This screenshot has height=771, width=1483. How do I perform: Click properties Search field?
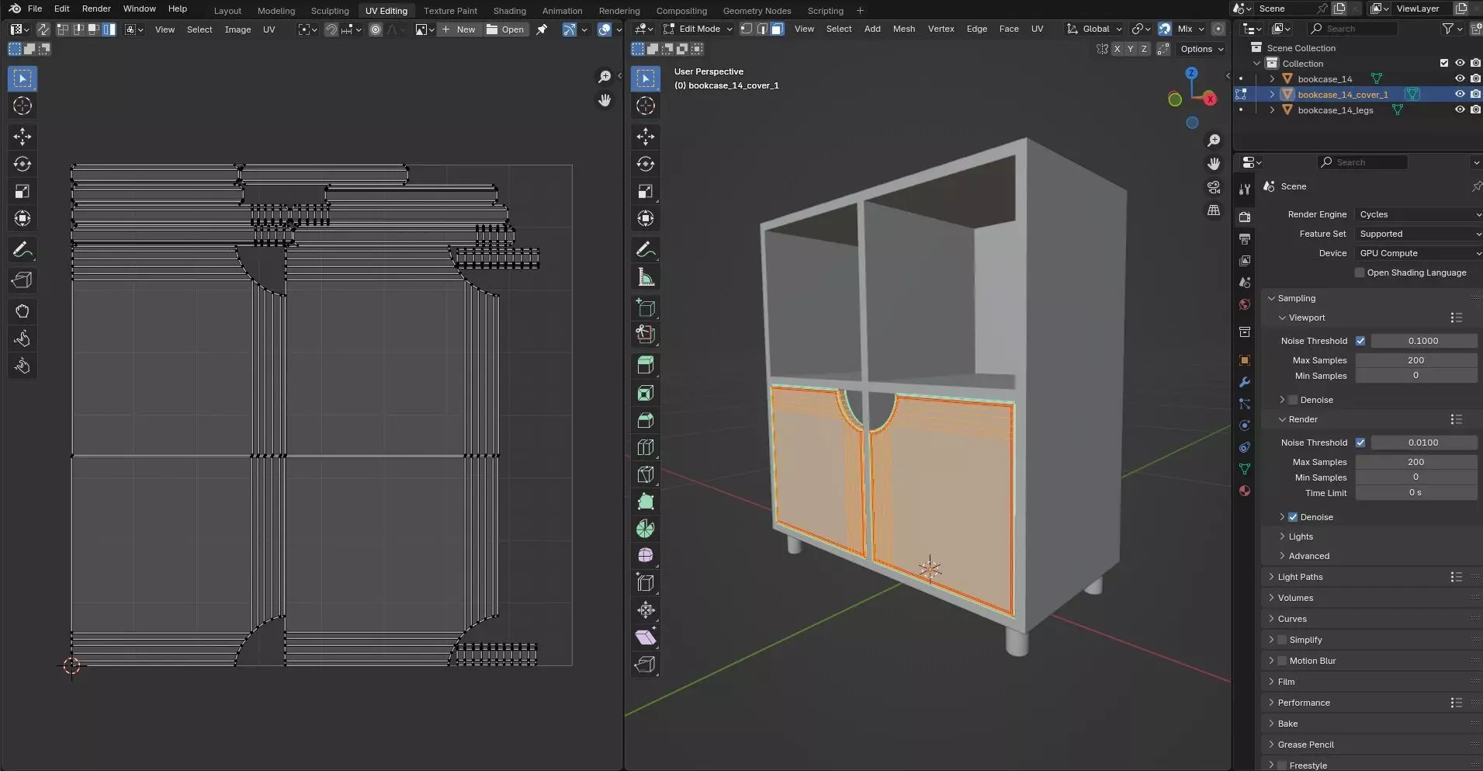1363,162
